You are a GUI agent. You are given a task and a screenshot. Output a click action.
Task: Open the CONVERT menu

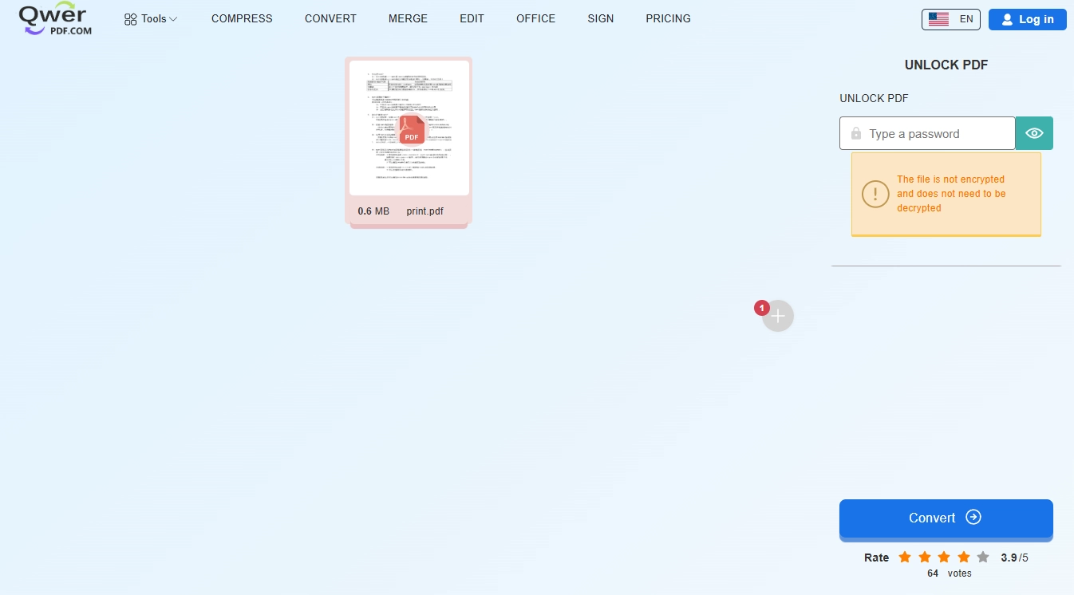click(330, 18)
